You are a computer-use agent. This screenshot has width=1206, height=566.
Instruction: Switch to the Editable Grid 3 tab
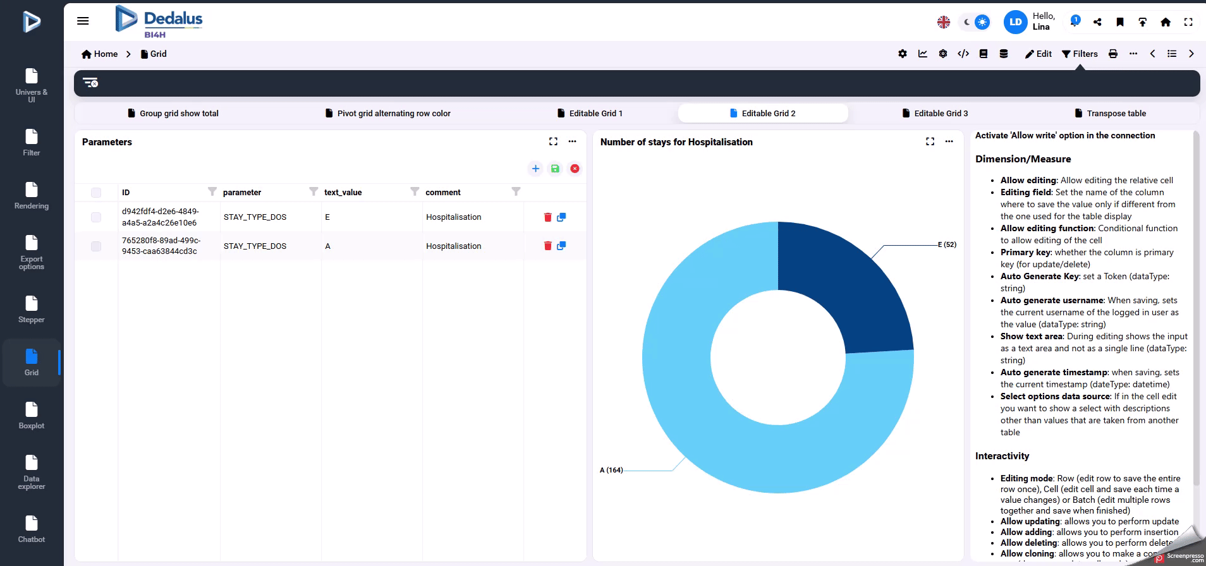[935, 114]
